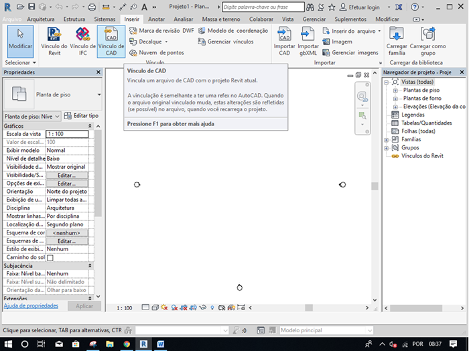Click Editar tipo button
Viewport: 469px width, 351px height.
coord(81,116)
